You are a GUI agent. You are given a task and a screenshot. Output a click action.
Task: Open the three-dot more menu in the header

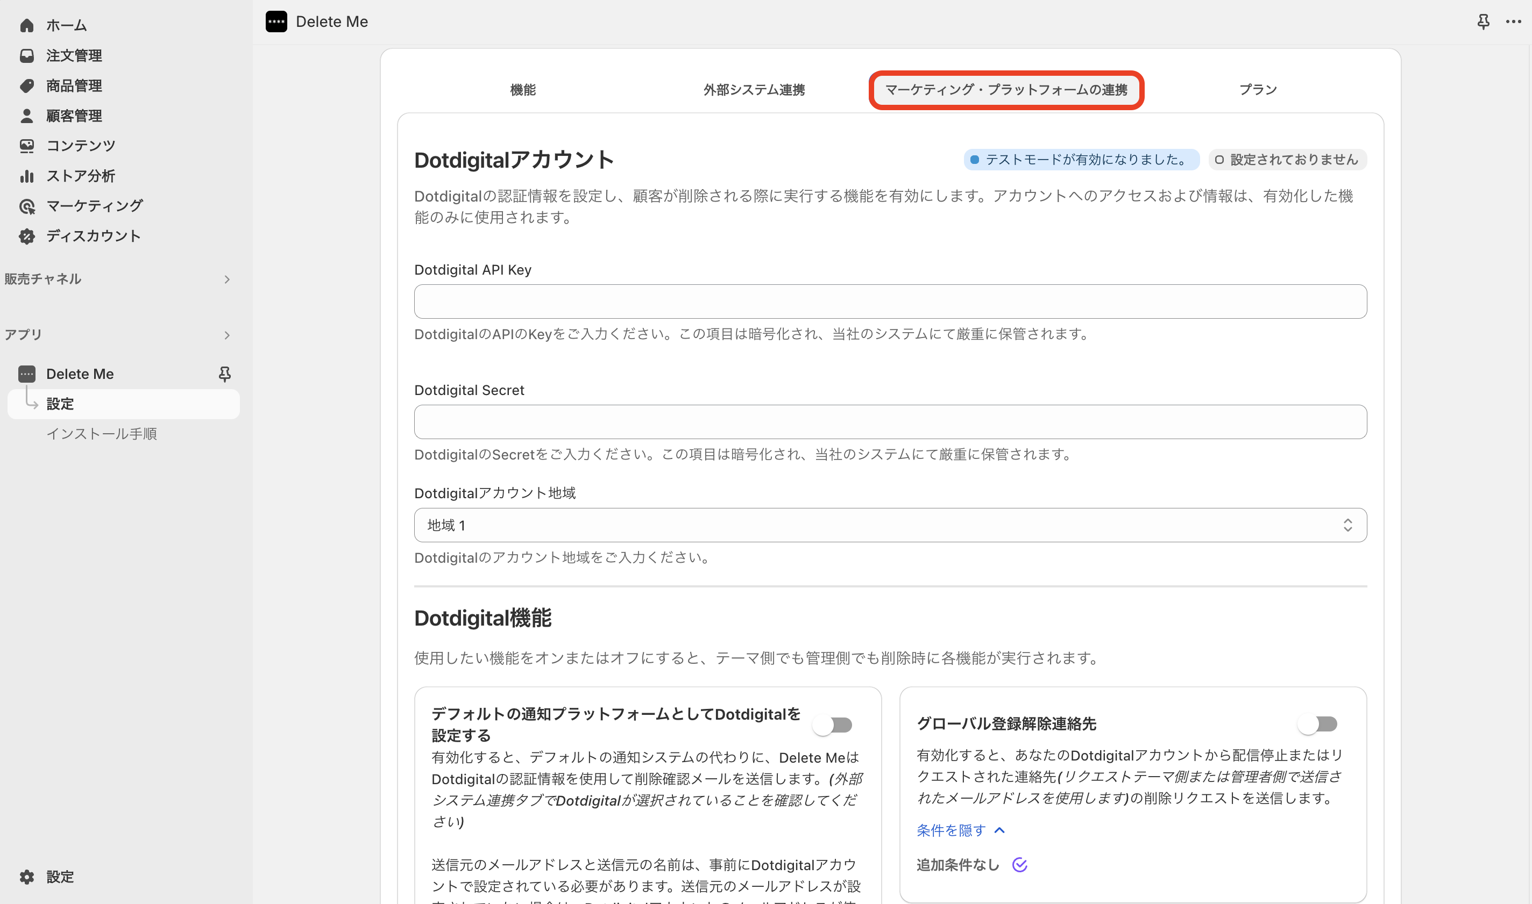pyautogui.click(x=1514, y=22)
